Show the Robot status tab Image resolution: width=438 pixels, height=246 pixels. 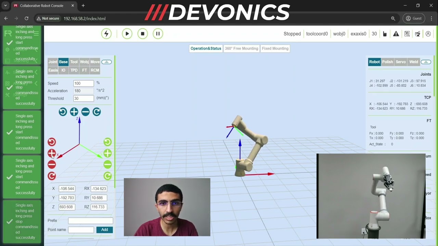(x=374, y=62)
